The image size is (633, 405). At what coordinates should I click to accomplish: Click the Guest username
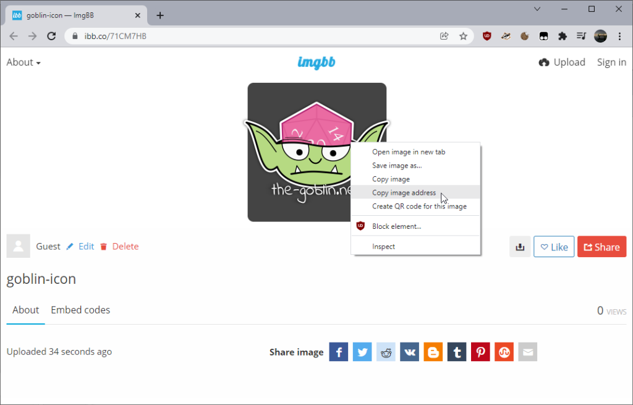[x=48, y=246]
